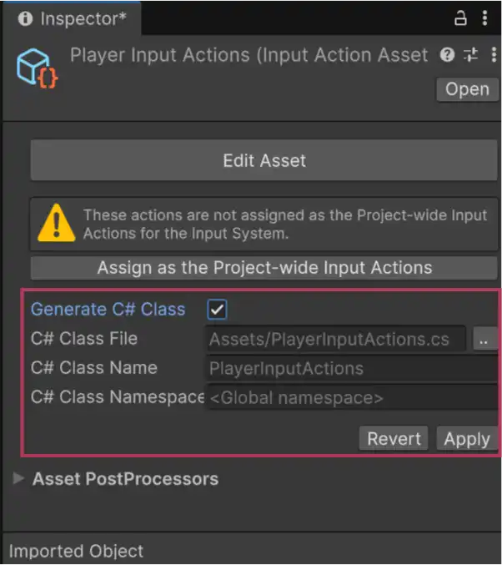Click the Edit Asset button
The image size is (502, 565).
[x=264, y=160]
